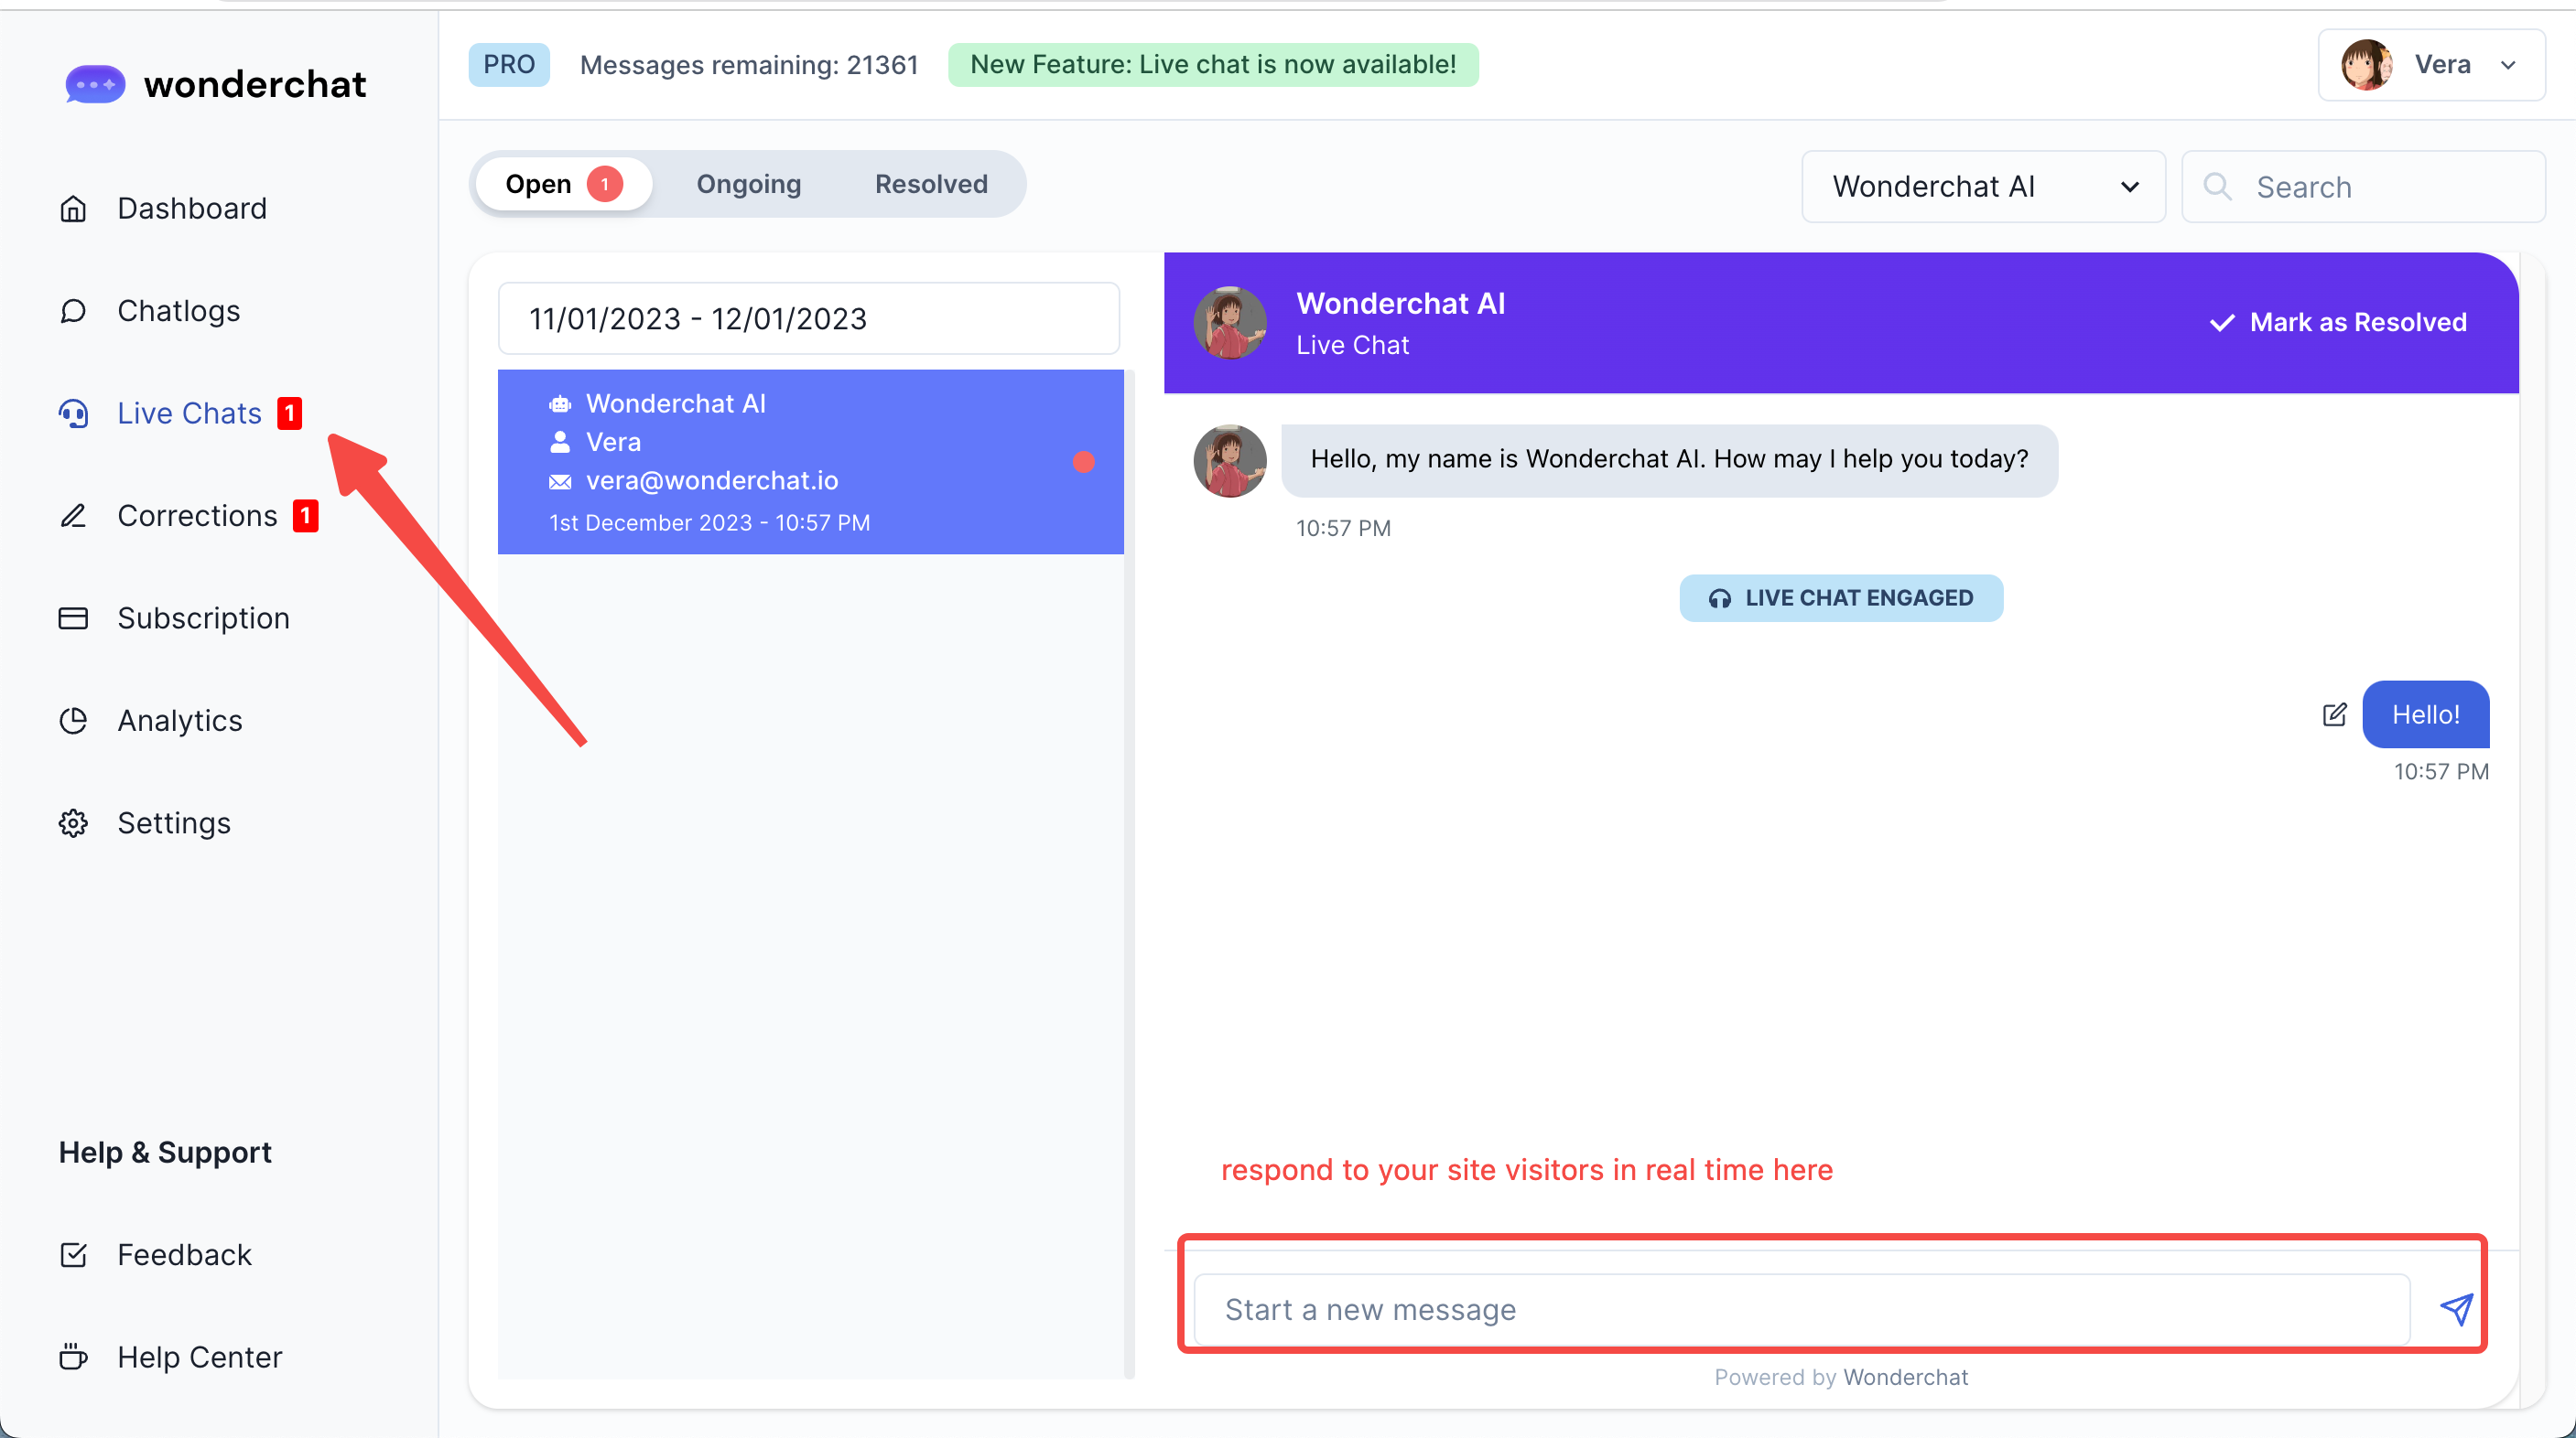Click the Start a new message field
The width and height of the screenshot is (2576, 1438).
coord(1800,1309)
